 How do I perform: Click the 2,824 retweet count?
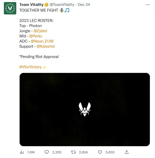[x=83, y=152]
